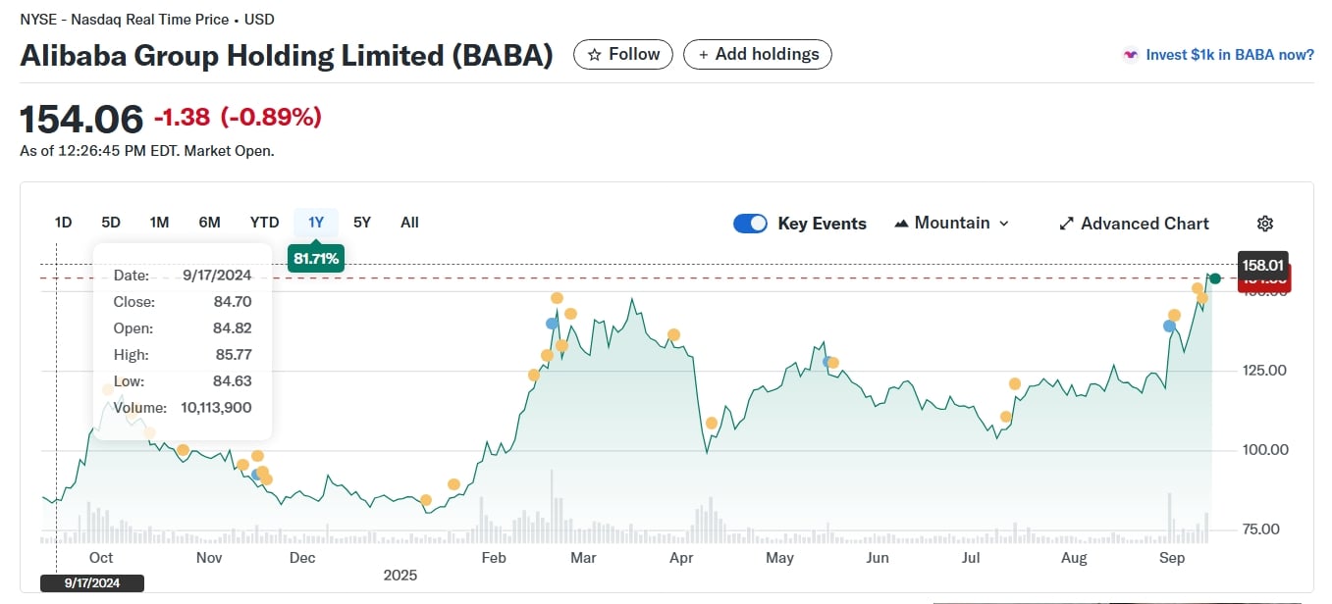Select the 1M range tab
Screen dimensions: 1332x604
pyautogui.click(x=159, y=223)
